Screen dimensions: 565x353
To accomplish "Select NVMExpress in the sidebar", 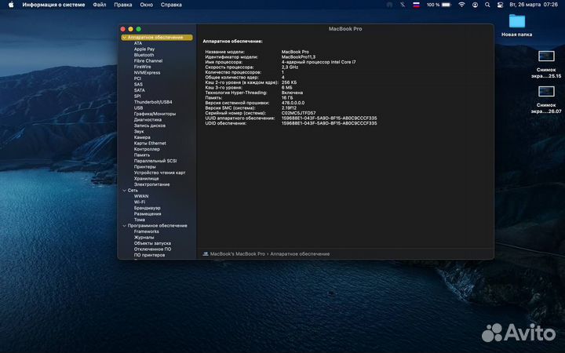I will click(x=147, y=72).
